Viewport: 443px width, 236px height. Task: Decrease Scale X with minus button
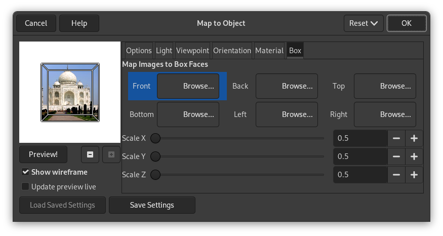[396, 138]
